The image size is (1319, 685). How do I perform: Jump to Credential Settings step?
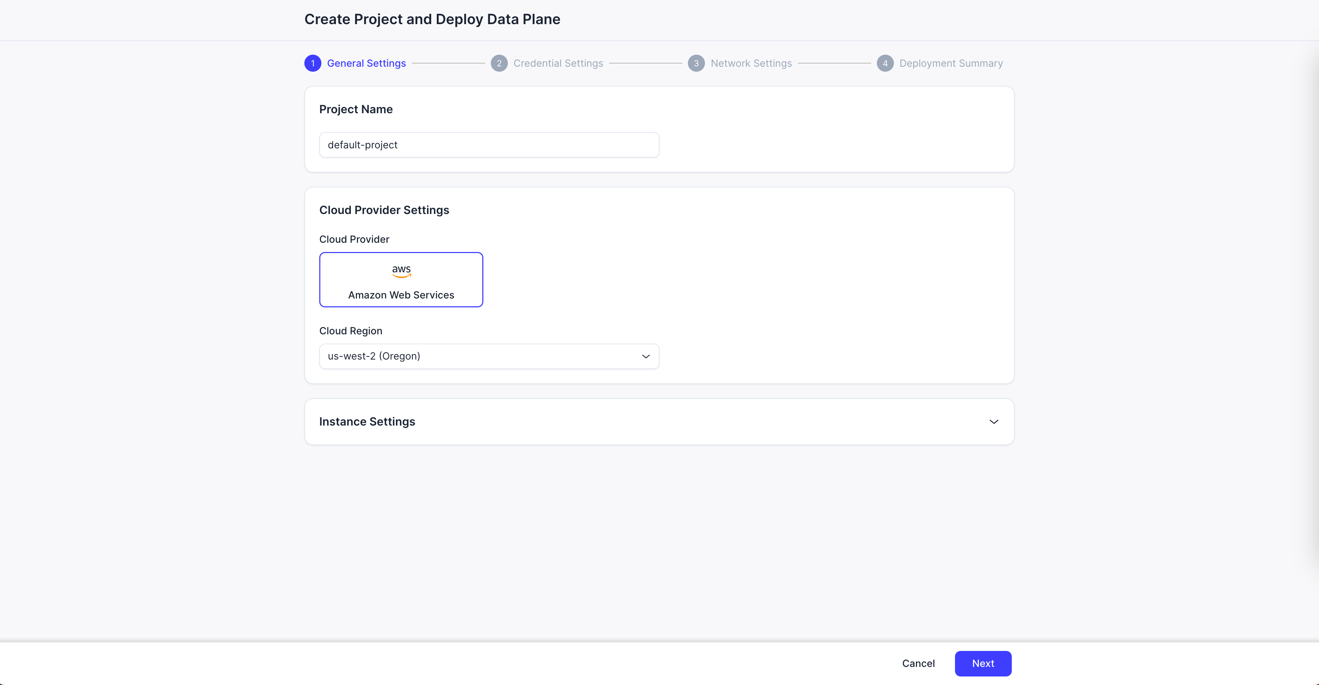tap(558, 64)
